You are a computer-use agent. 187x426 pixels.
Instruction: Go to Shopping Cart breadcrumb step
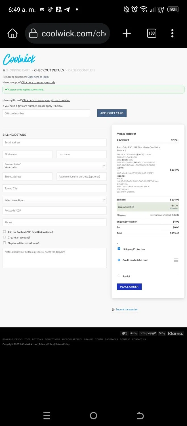[18, 70]
